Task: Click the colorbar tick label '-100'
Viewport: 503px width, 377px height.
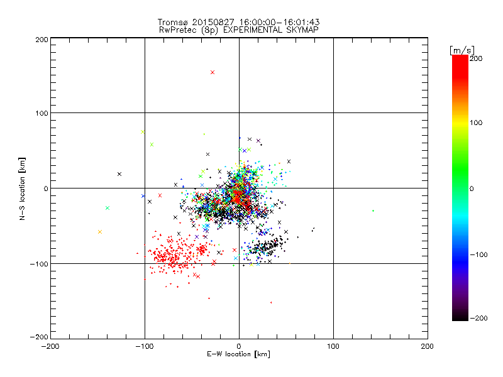Action: pyautogui.click(x=478, y=254)
